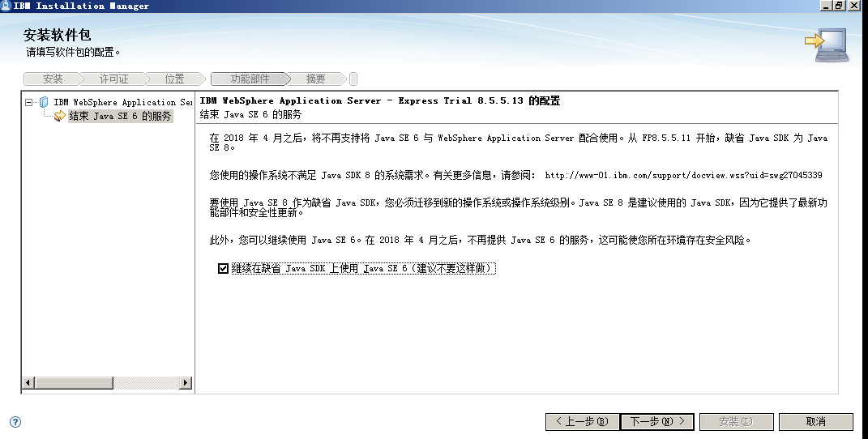This screenshot has height=439, width=868.
Task: Click the 请填写软件包的配置 subtitle
Action: coord(73,53)
